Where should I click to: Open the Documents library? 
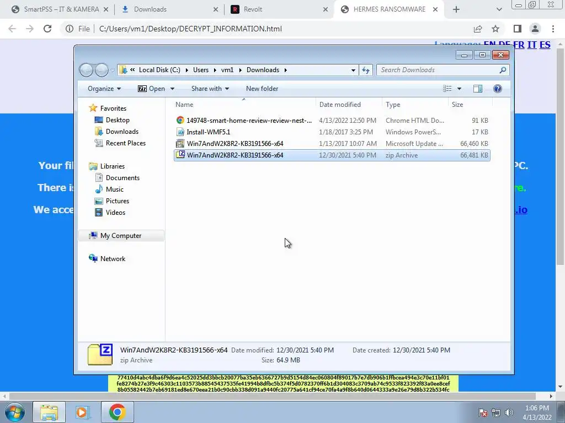(122, 178)
